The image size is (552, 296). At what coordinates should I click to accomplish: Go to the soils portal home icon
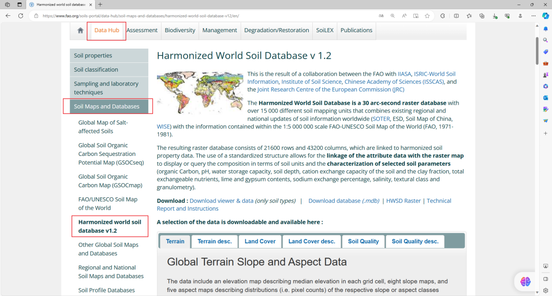(x=80, y=30)
